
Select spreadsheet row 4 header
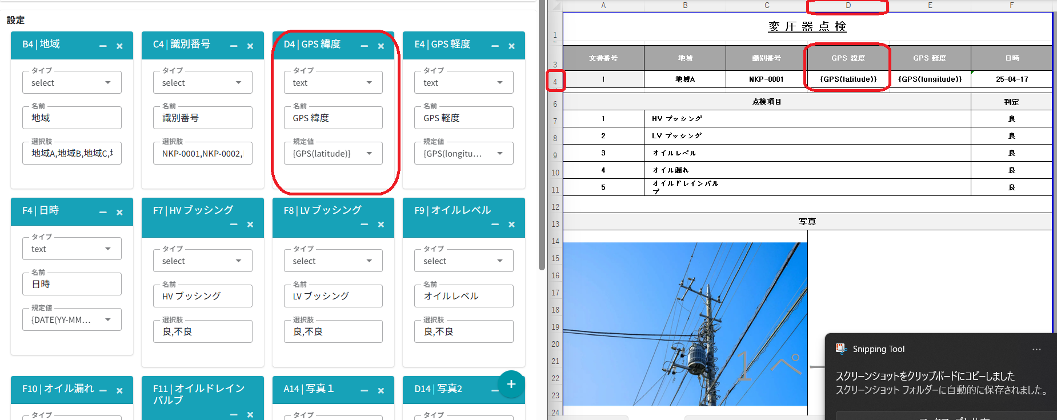click(555, 81)
